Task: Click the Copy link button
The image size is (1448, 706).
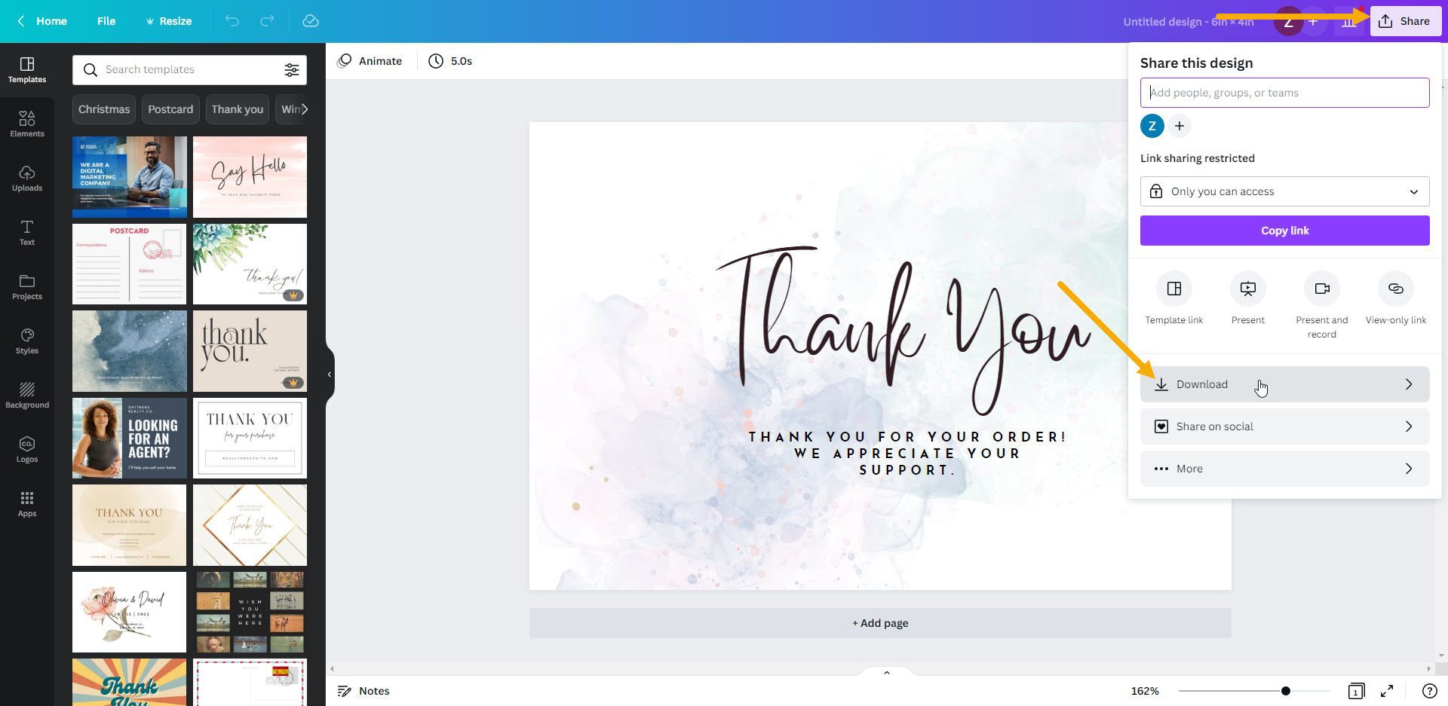Action: (x=1284, y=230)
